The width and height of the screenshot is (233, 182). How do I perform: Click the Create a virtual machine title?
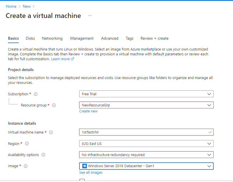(x=43, y=16)
